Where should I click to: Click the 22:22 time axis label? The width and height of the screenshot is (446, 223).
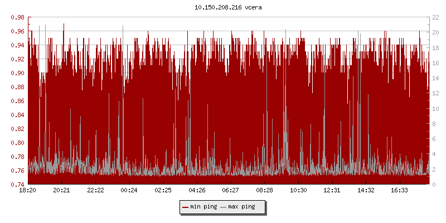(95, 190)
